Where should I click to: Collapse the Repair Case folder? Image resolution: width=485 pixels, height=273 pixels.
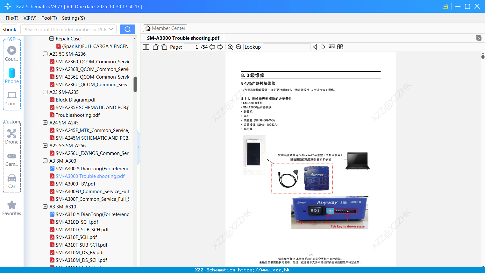[x=52, y=38]
